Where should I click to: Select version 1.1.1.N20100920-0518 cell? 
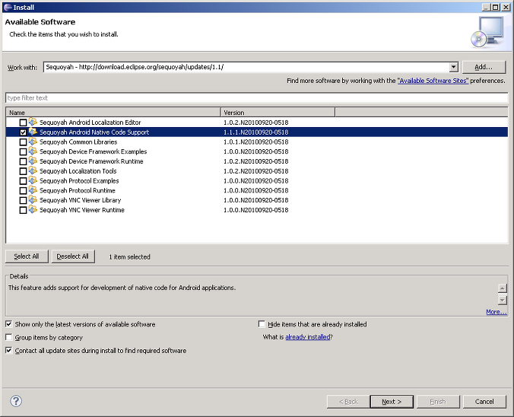pos(255,132)
